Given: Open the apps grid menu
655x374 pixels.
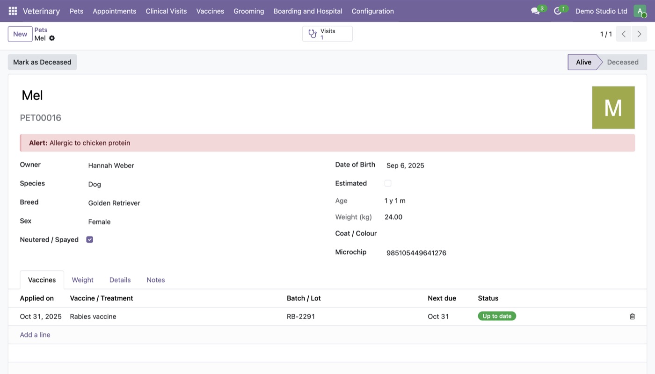Looking at the screenshot, I should 13,11.
